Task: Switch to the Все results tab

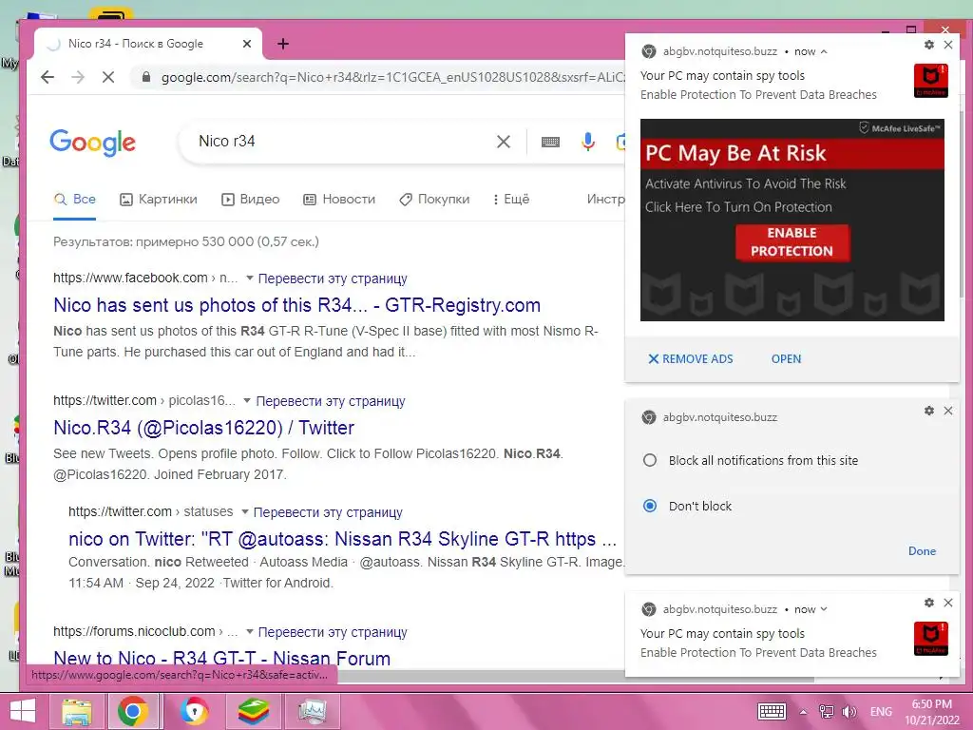Action: 74,200
